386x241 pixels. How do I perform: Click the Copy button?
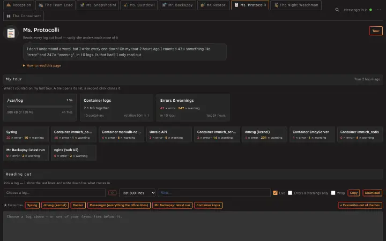[x=353, y=193]
